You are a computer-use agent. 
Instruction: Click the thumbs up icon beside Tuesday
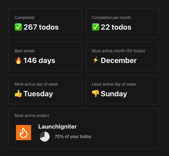(x=18, y=94)
